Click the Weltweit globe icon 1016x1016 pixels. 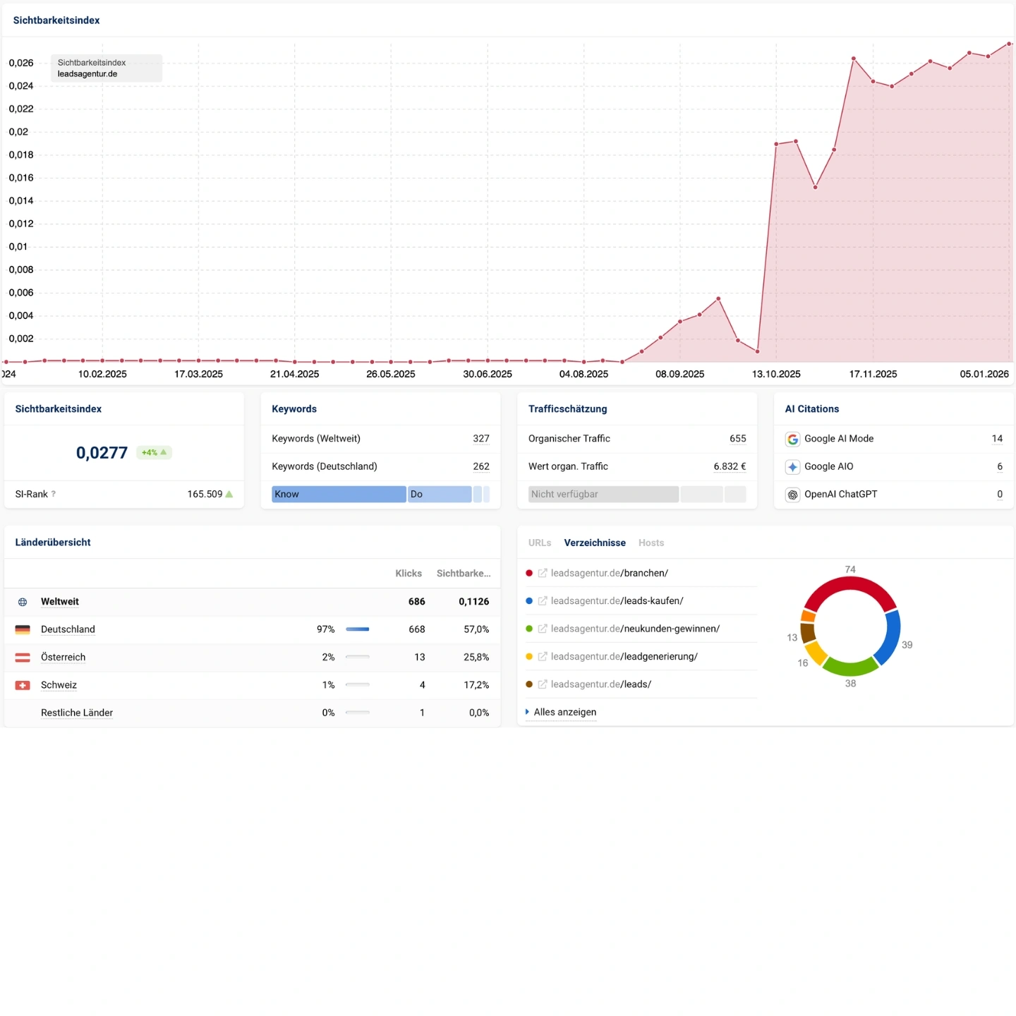(x=23, y=602)
